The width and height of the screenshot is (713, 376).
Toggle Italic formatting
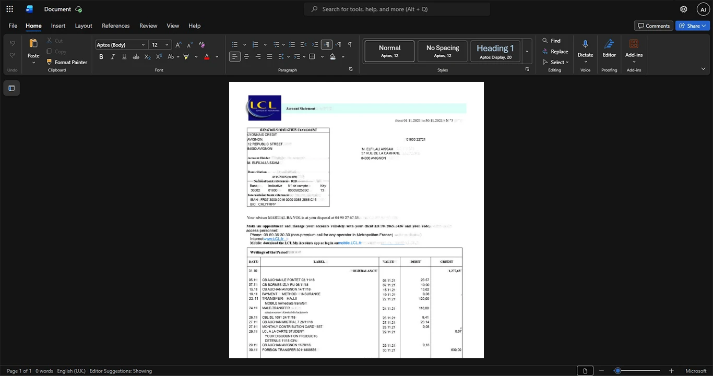pos(113,56)
